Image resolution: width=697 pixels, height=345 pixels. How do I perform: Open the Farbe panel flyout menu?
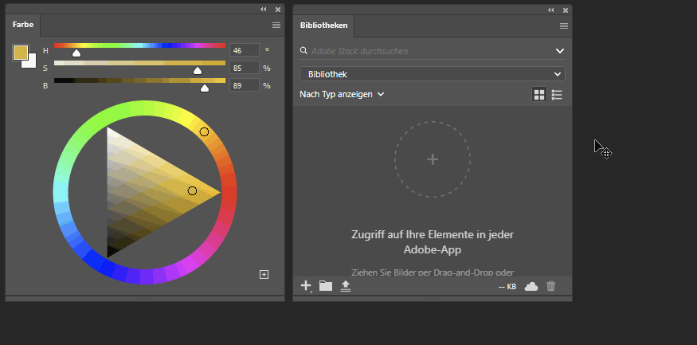(x=276, y=25)
